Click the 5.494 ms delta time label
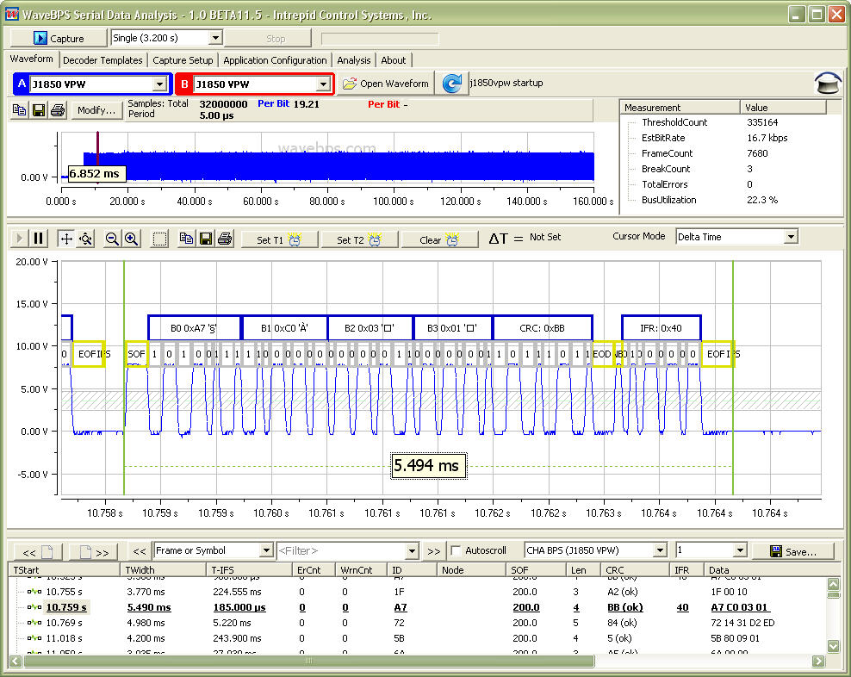The image size is (851, 677). pos(428,465)
